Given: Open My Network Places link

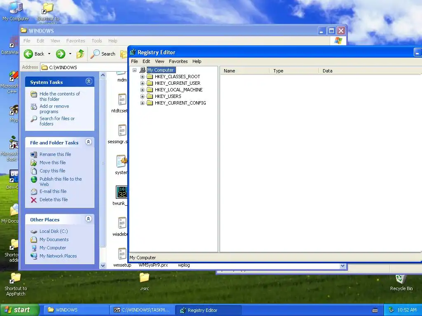Looking at the screenshot, I should (x=58, y=256).
